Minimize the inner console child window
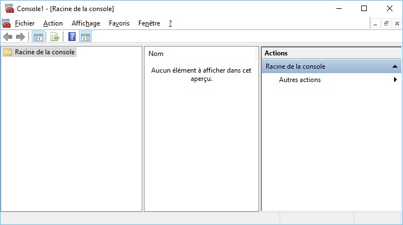 pos(375,24)
